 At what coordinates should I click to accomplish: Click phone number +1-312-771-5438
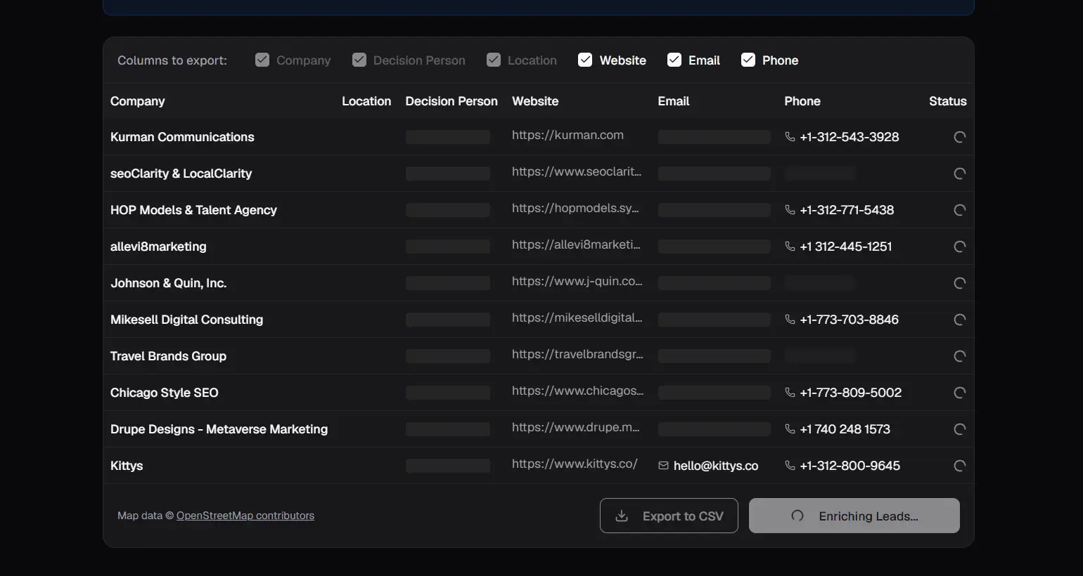point(847,210)
